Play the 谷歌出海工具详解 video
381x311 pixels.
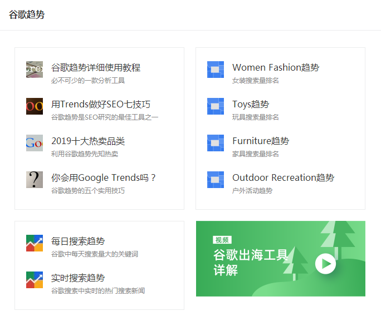tap(326, 264)
